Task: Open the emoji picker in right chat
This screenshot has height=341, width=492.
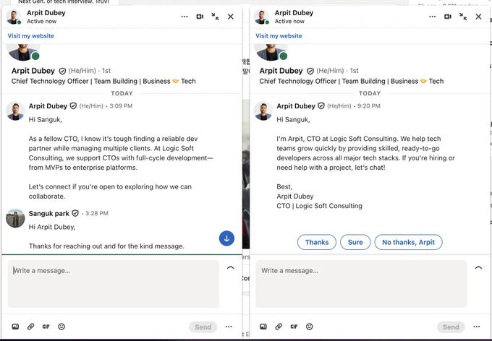Action: (310, 327)
